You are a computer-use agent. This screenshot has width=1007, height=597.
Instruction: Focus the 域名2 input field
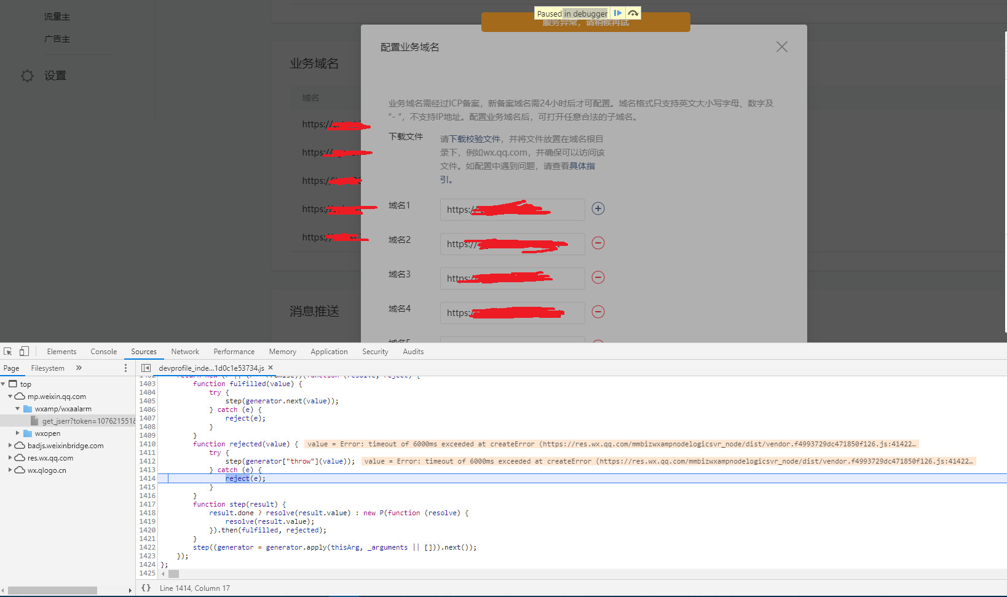(513, 244)
